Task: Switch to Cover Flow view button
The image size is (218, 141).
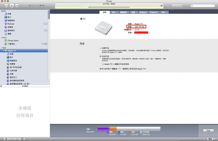Action: pyautogui.click(x=181, y=5)
